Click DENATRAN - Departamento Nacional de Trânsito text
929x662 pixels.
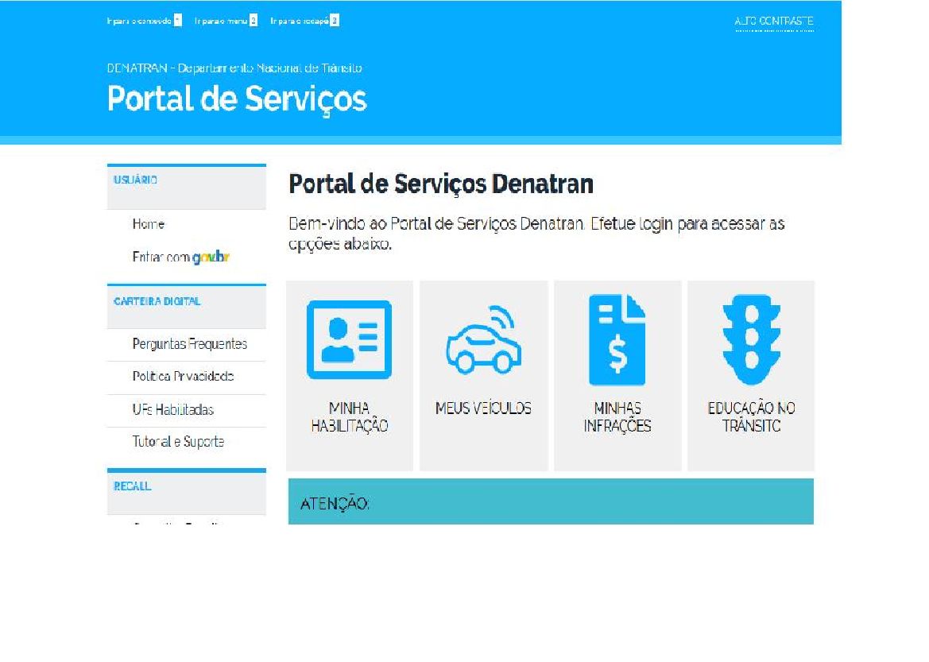click(234, 68)
